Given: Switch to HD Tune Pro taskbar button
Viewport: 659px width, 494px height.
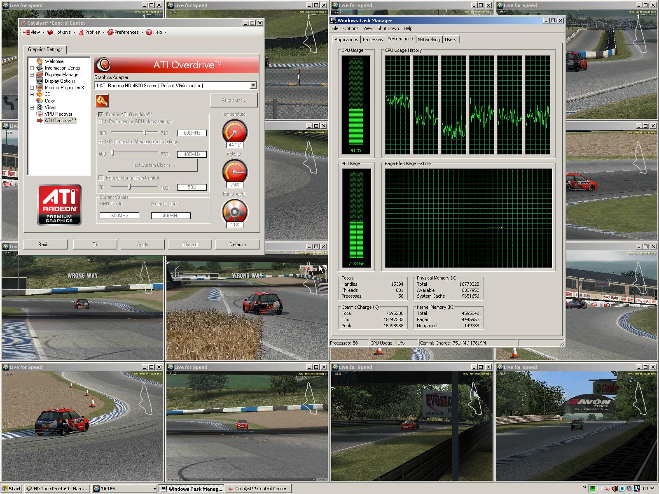Looking at the screenshot, I should 57,489.
